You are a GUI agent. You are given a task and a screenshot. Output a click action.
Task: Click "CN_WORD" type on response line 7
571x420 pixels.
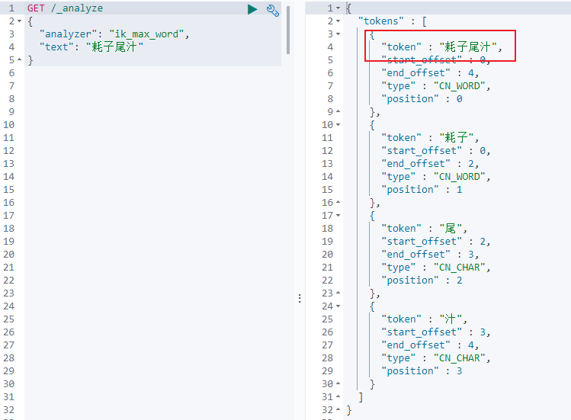459,86
